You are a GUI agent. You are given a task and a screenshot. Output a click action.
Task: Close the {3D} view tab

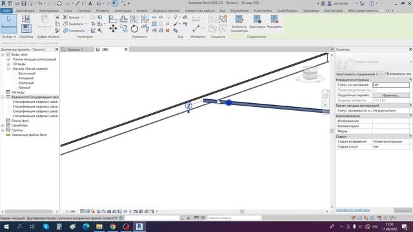126,50
